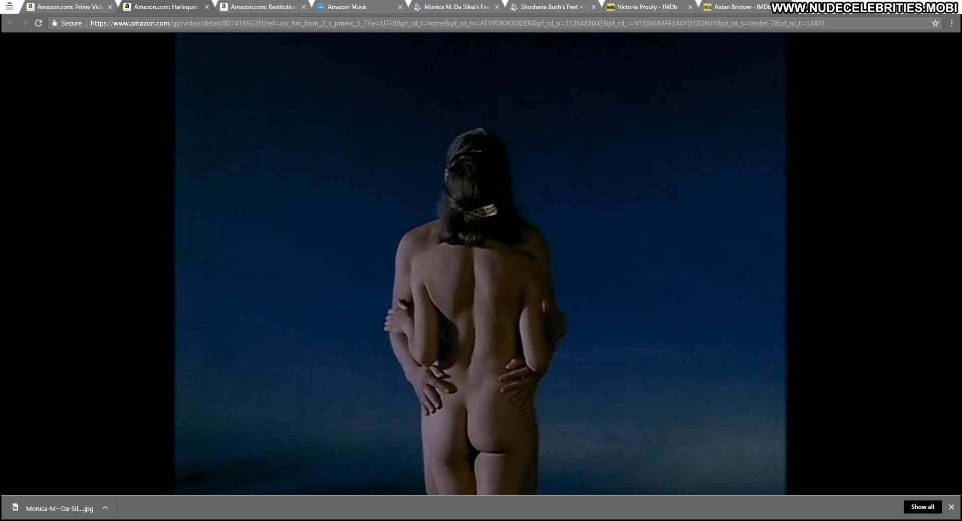Open the Amazon.com: Harlequin tab
Screen dimensions: 962x521
point(166,7)
